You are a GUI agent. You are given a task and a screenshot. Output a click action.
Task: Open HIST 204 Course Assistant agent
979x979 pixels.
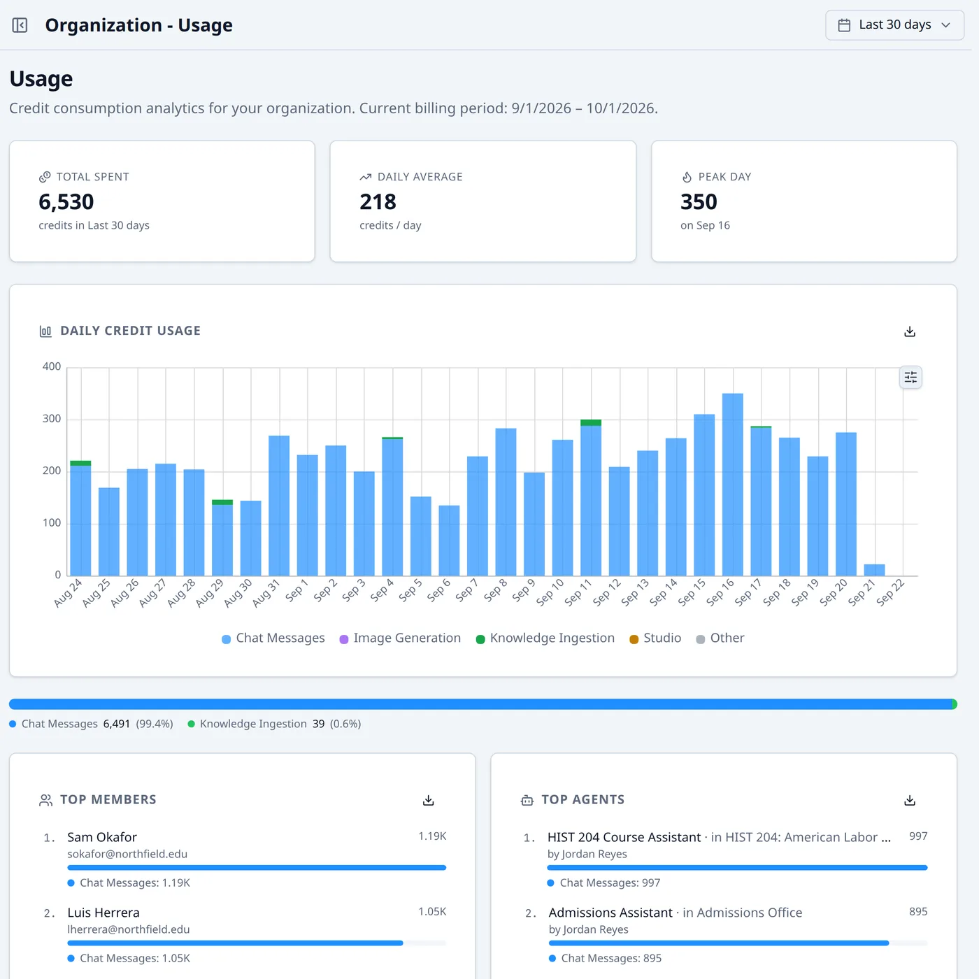[624, 837]
